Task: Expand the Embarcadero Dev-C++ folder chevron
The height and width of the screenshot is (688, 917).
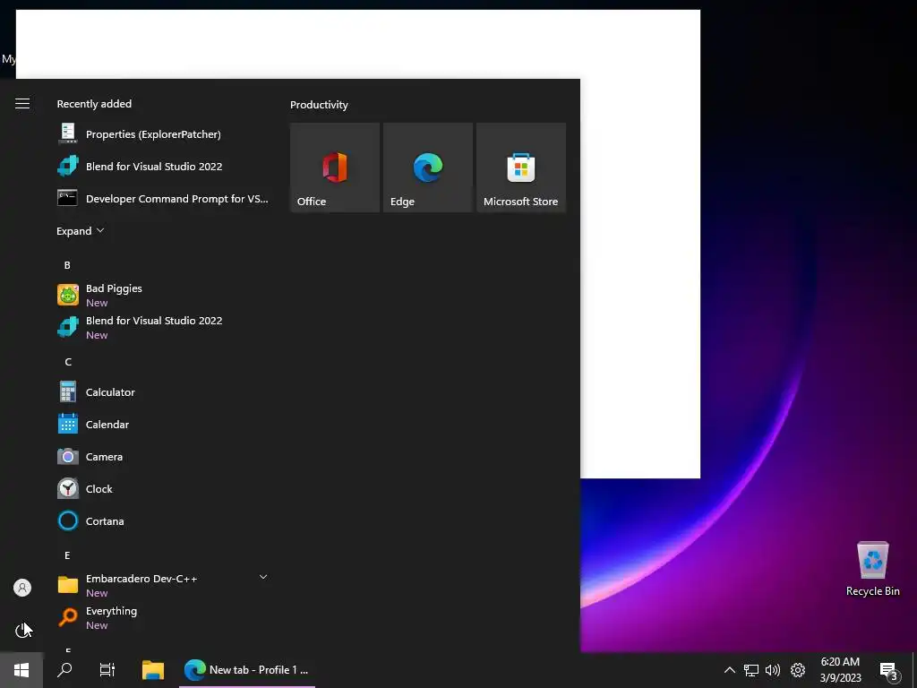Action: [x=263, y=577]
